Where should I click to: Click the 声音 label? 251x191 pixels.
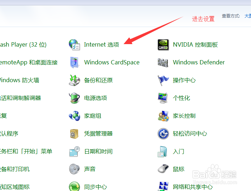tap(90, 169)
